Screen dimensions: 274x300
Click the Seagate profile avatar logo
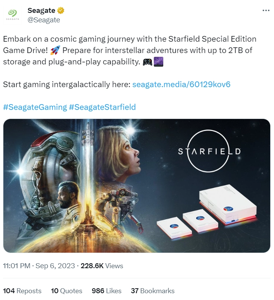coord(12,15)
